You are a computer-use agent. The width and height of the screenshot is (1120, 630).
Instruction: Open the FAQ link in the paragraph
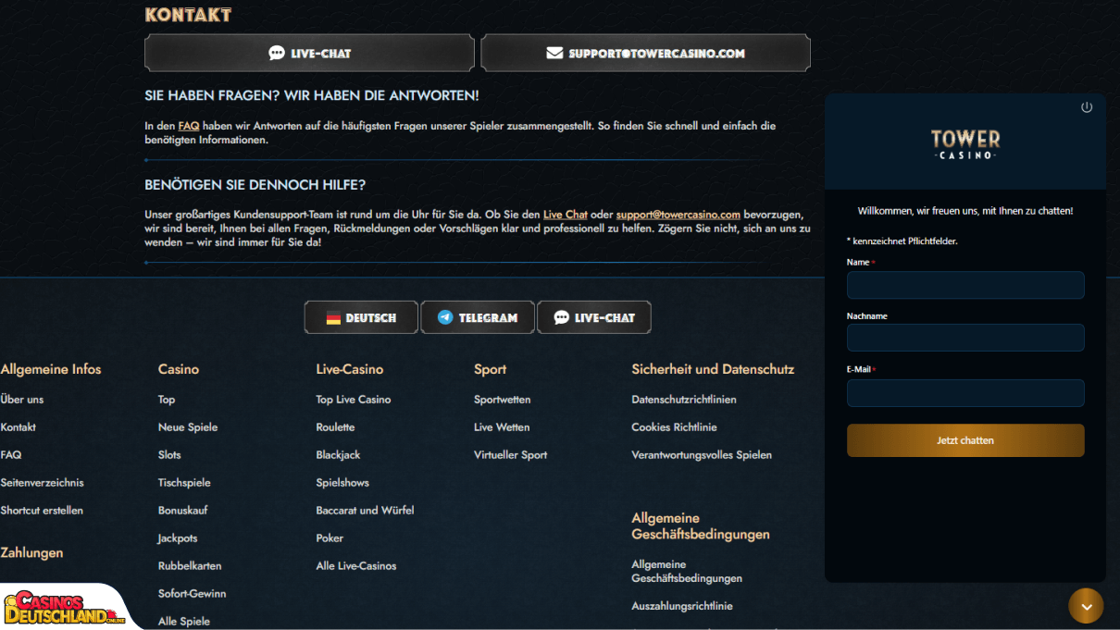coord(189,125)
